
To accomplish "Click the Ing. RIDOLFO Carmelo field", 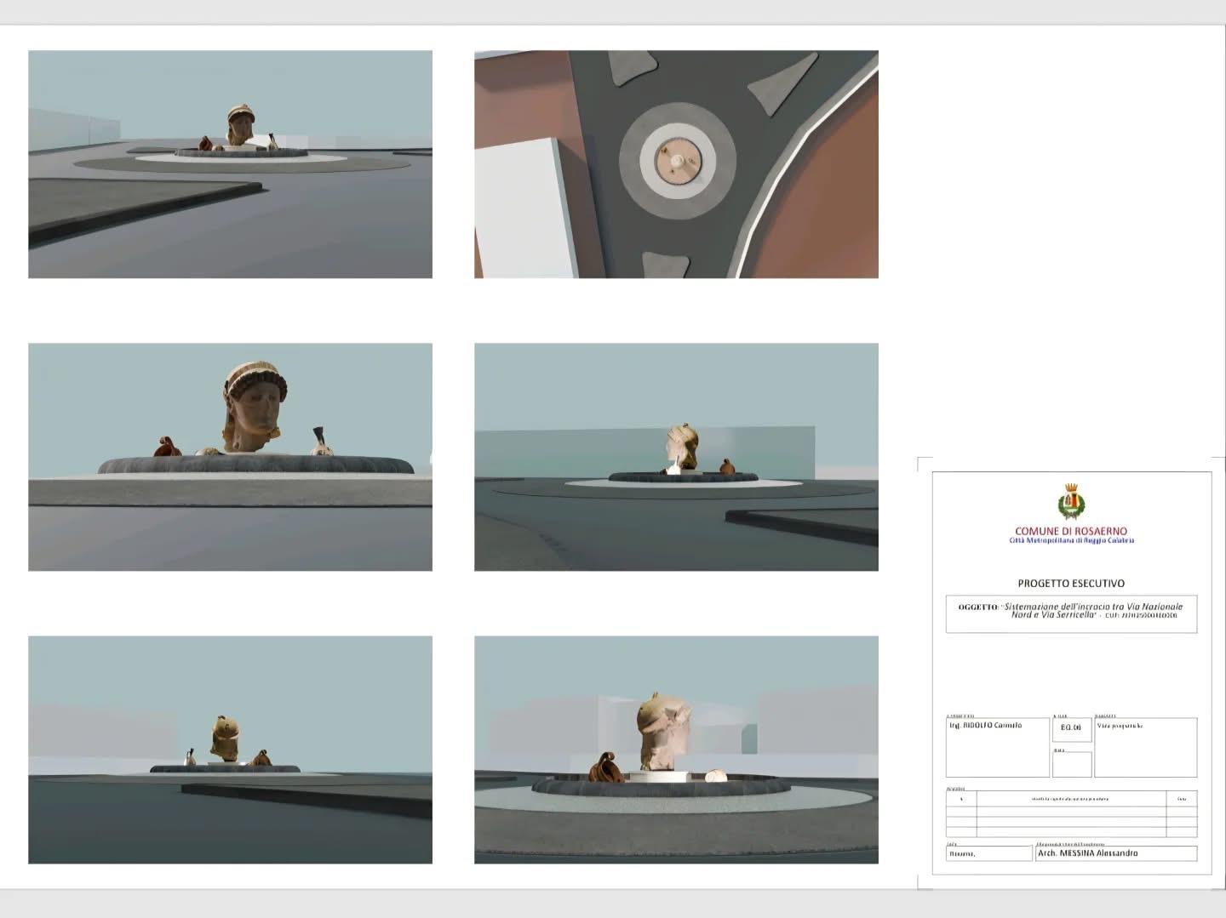I will 997,748.
